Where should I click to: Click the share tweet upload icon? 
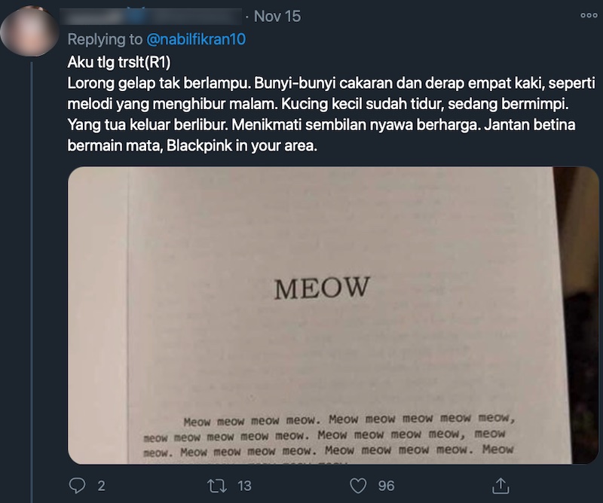(x=500, y=486)
